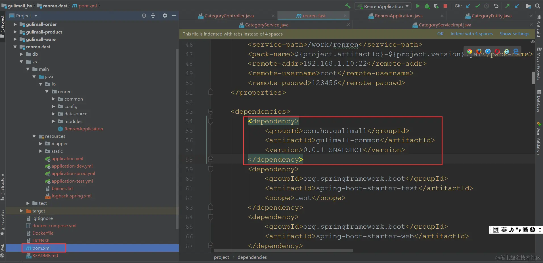
Task: Run with coverage icon in toolbar
Action: [x=436, y=6]
